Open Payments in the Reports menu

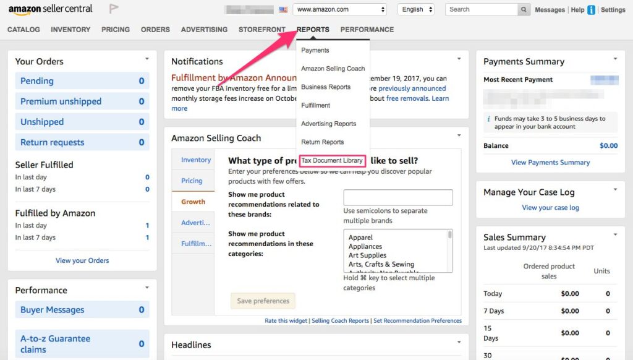[315, 50]
